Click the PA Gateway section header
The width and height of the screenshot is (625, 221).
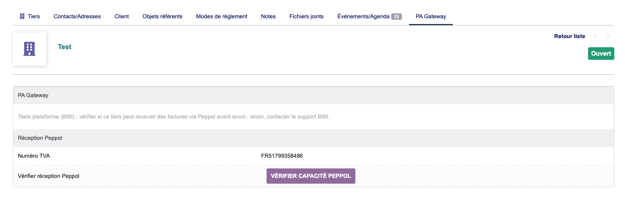pyautogui.click(x=33, y=95)
